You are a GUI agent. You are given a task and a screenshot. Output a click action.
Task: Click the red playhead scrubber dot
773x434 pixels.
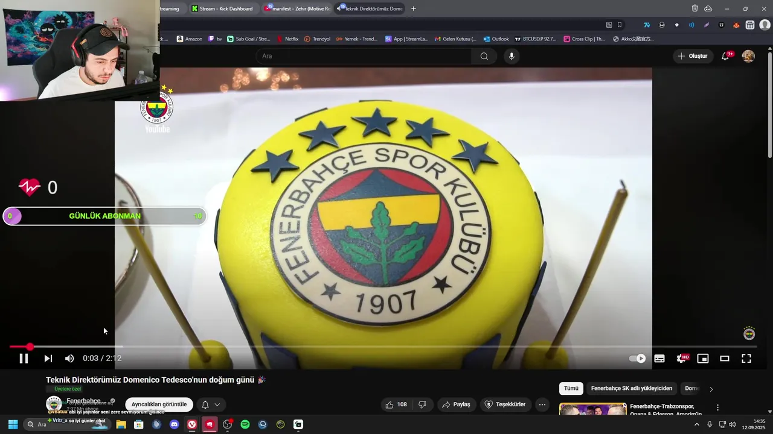pos(30,347)
